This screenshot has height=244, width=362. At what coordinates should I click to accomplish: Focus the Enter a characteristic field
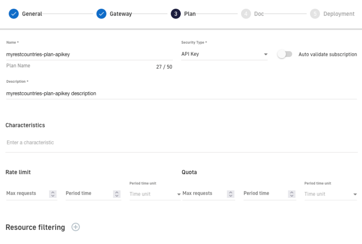coord(181,143)
